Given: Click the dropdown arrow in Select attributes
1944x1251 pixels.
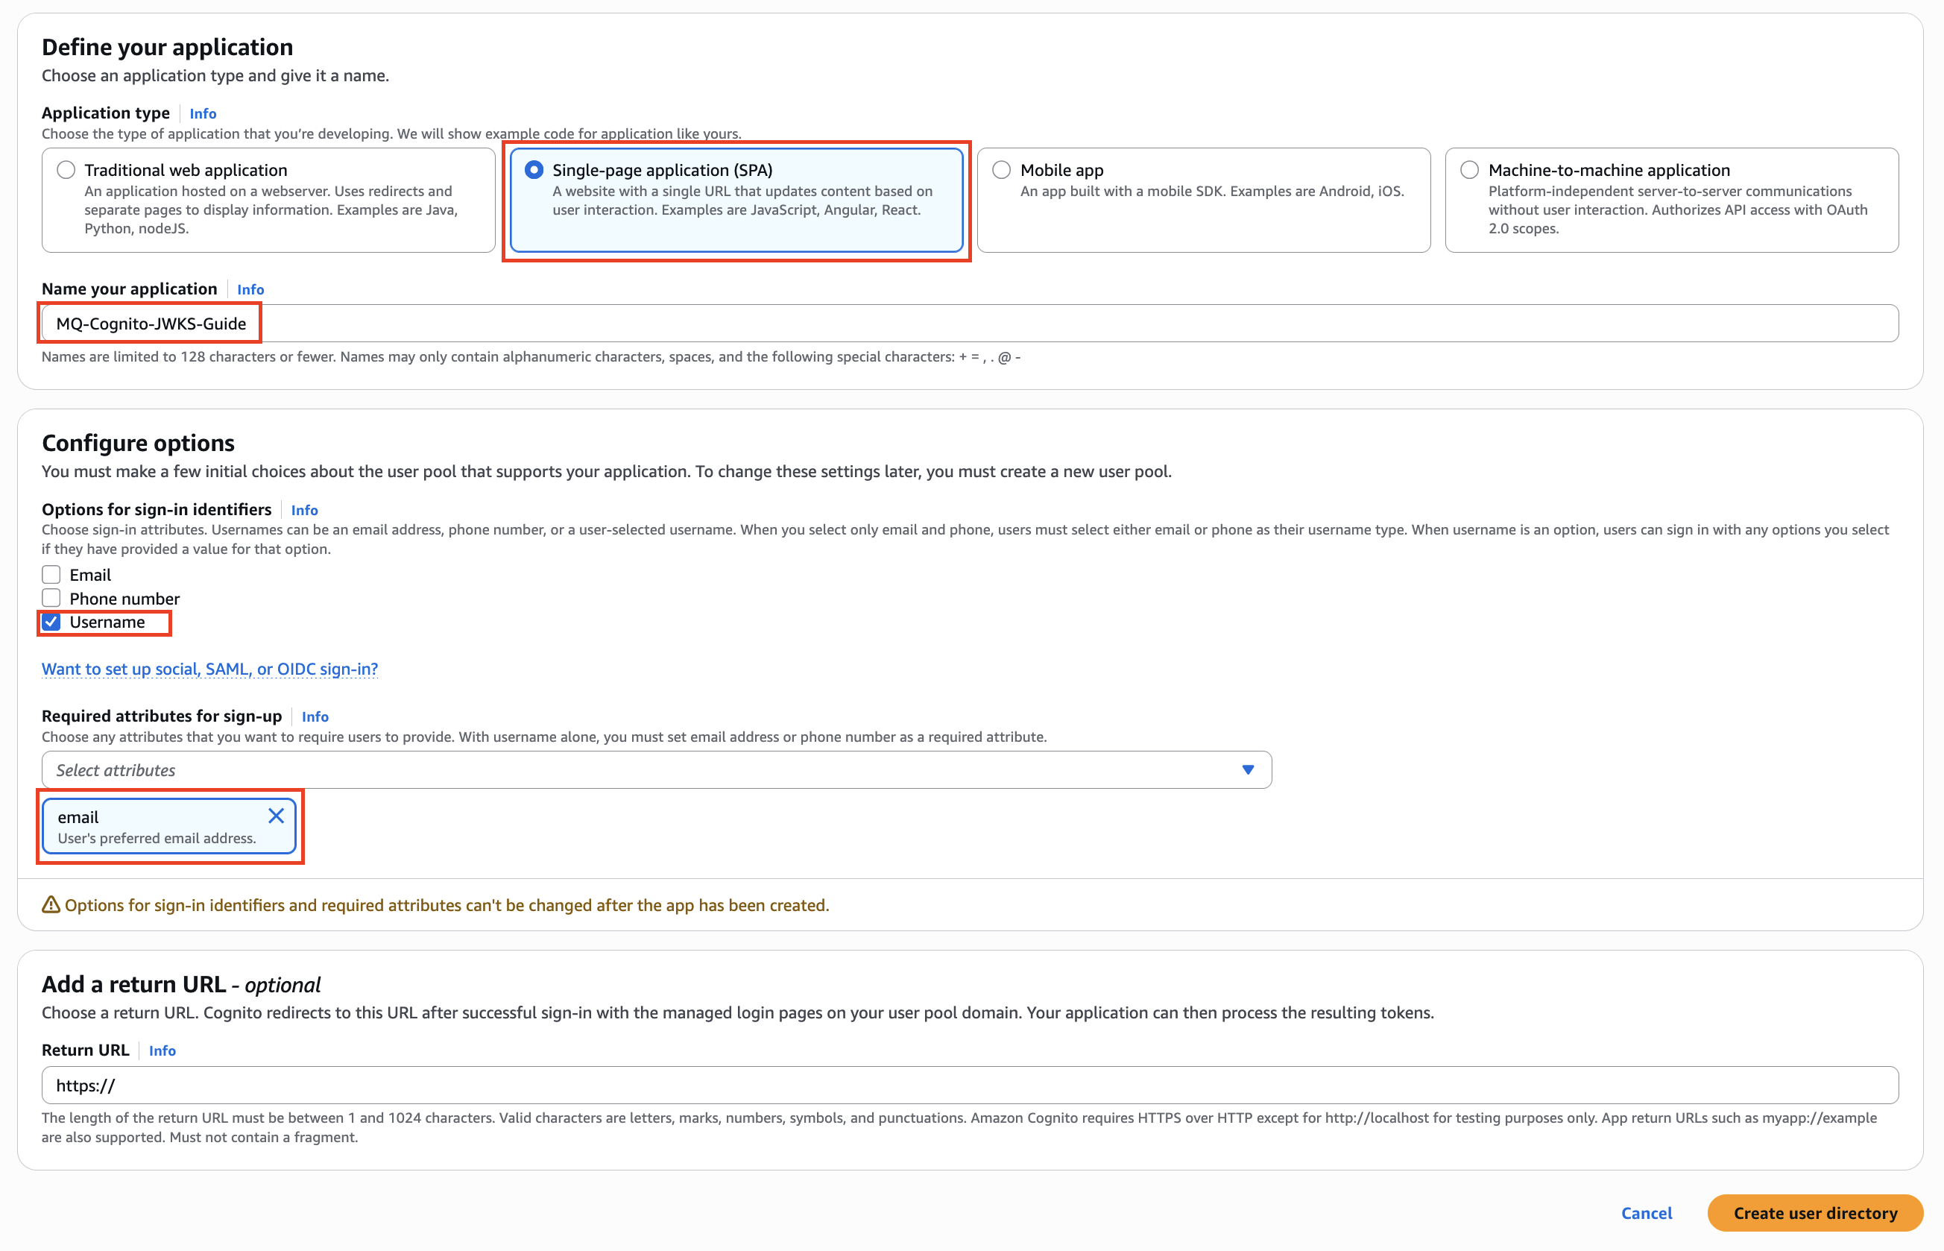Looking at the screenshot, I should (1248, 769).
